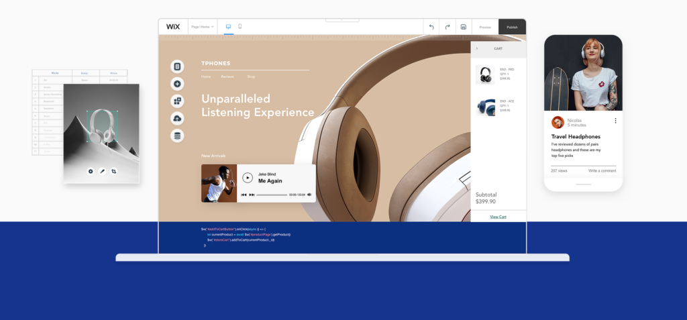Screen dimensions: 687x320
Task: Click the 257 views counter
Action: coord(559,171)
